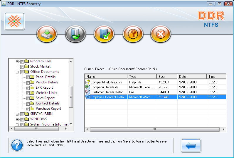234x158 pixels.
Task: Click the Save recovered files toolbar button
Action: [47, 34]
